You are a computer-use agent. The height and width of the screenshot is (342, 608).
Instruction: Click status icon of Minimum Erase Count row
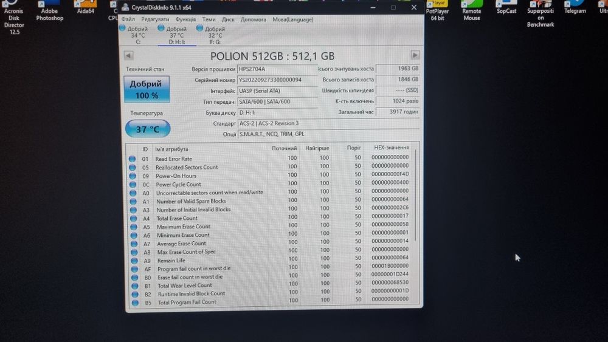[x=134, y=236]
